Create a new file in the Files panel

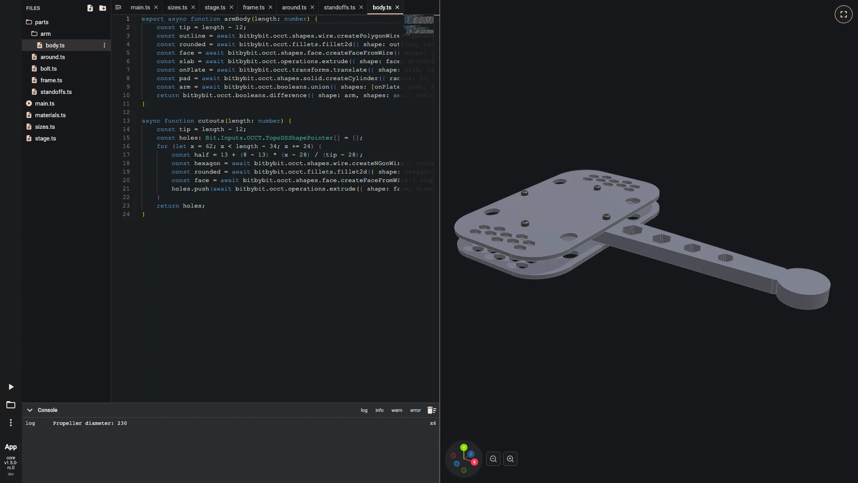click(x=90, y=8)
